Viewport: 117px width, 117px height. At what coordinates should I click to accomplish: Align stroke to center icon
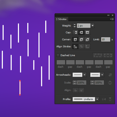(x=75, y=47)
